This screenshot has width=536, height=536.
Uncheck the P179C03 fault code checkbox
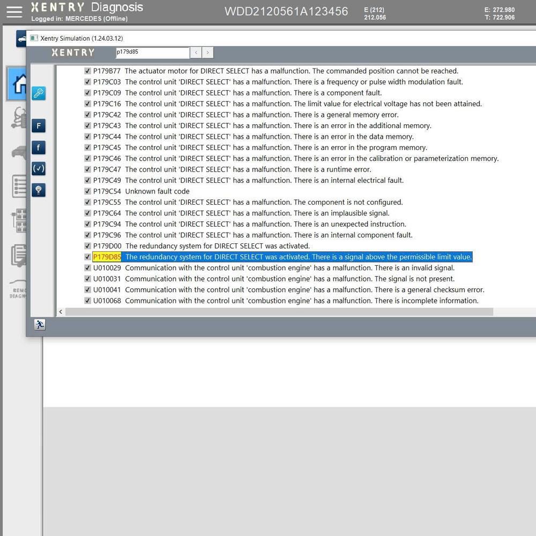tap(87, 82)
